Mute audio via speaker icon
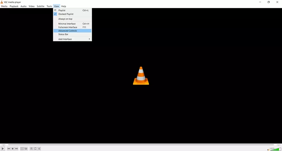The height and width of the screenshot is (151, 282). [x=268, y=149]
